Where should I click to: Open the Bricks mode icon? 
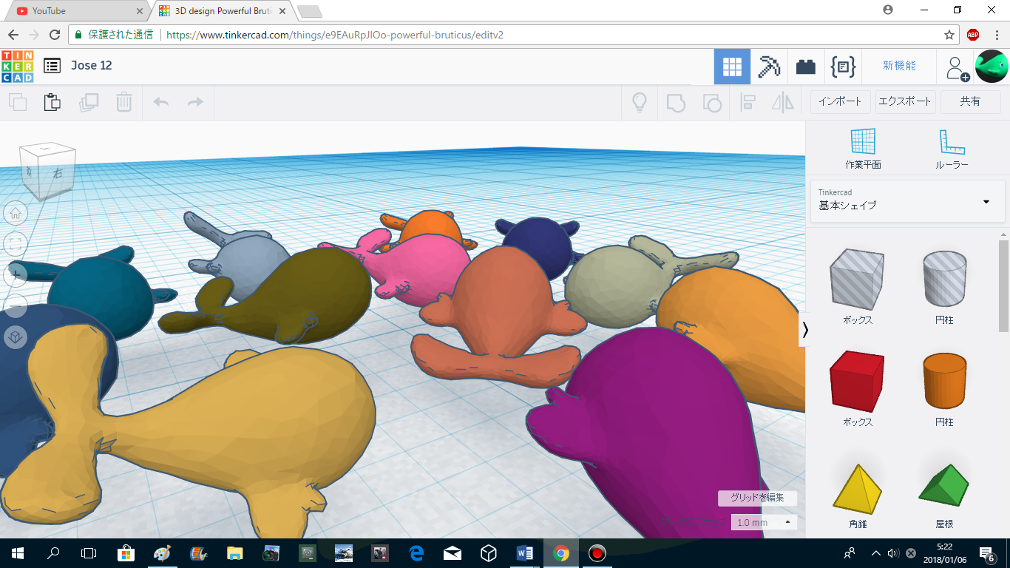point(806,67)
